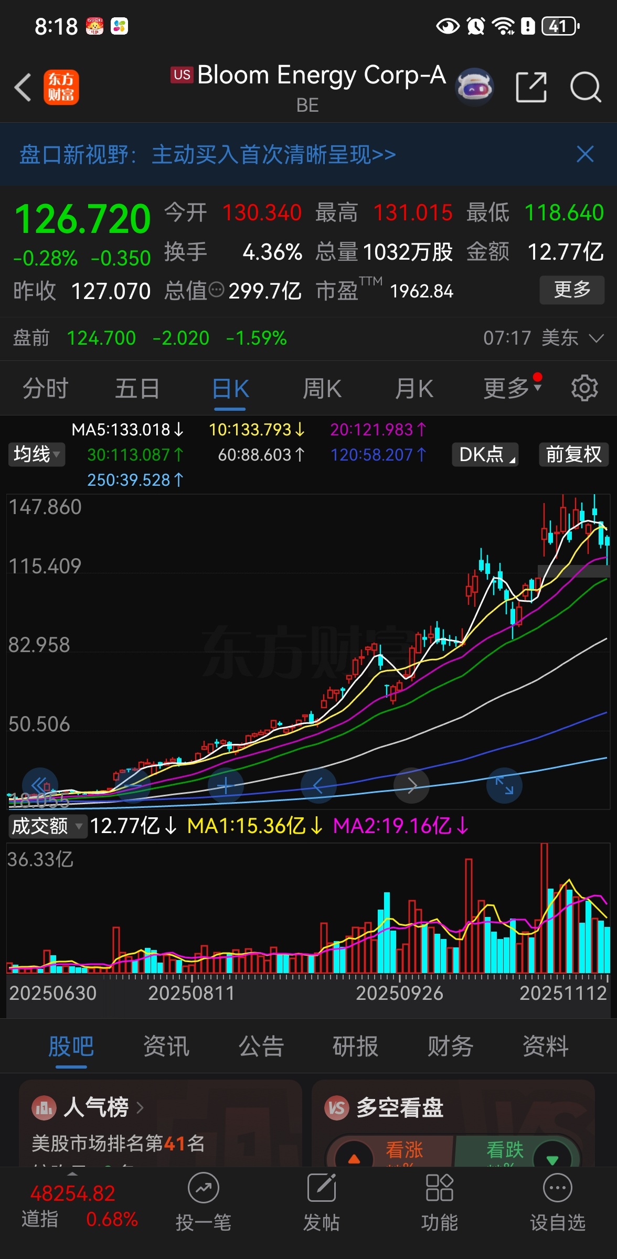This screenshot has height=1259, width=617.
Task: Open the search magnifier icon
Action: point(586,87)
